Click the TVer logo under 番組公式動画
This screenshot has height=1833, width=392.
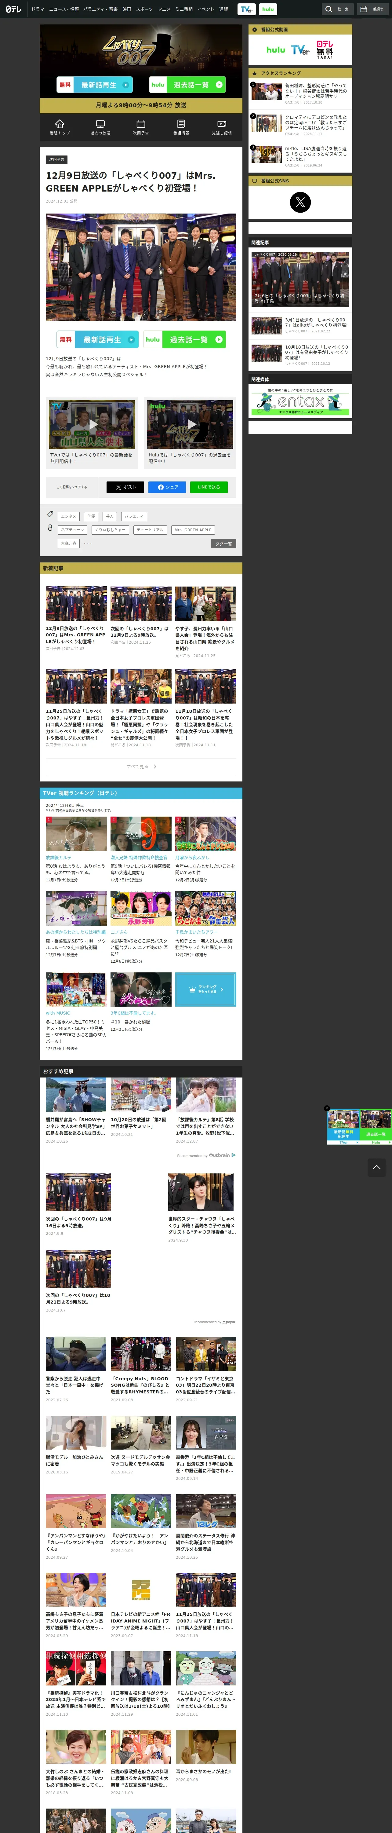[300, 50]
